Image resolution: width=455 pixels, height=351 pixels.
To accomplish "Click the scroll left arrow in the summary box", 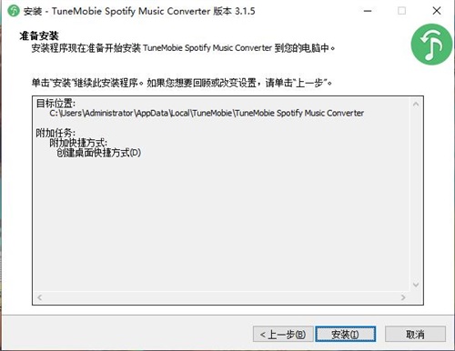I will pyautogui.click(x=40, y=297).
